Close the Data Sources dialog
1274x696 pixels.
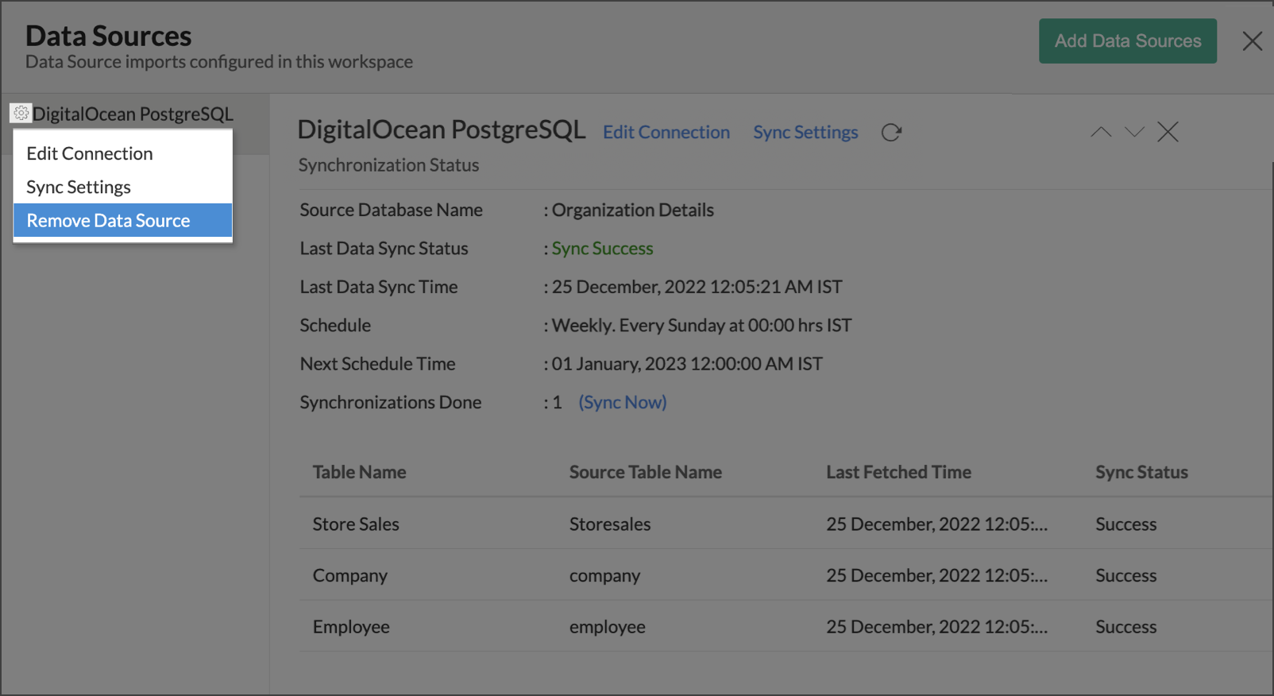(x=1252, y=41)
